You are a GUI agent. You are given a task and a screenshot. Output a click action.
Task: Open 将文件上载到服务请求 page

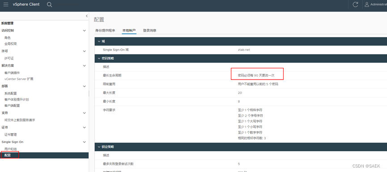click(20, 120)
